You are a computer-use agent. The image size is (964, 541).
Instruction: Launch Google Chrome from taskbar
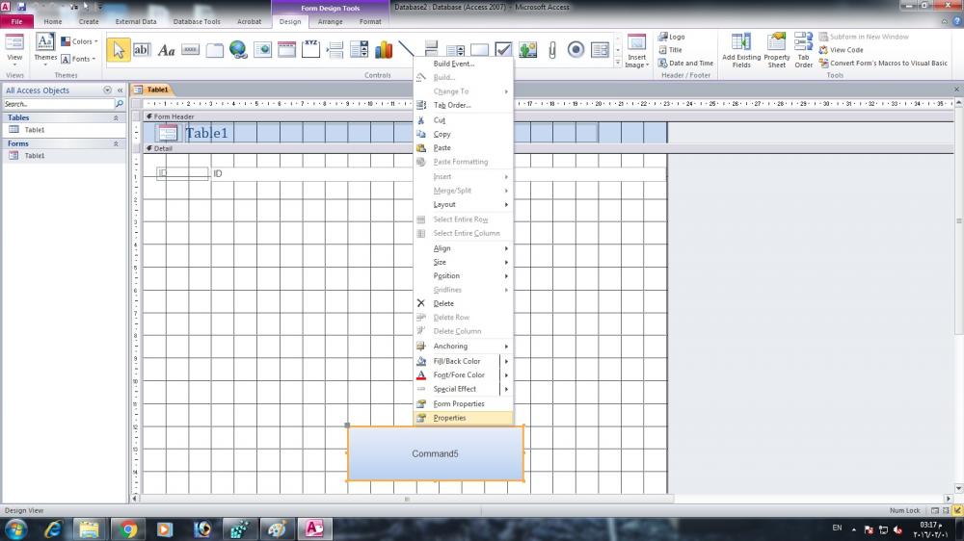coord(128,528)
